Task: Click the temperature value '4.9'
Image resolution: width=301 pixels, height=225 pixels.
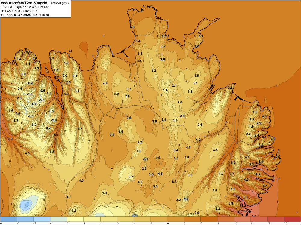Action: point(158,158)
